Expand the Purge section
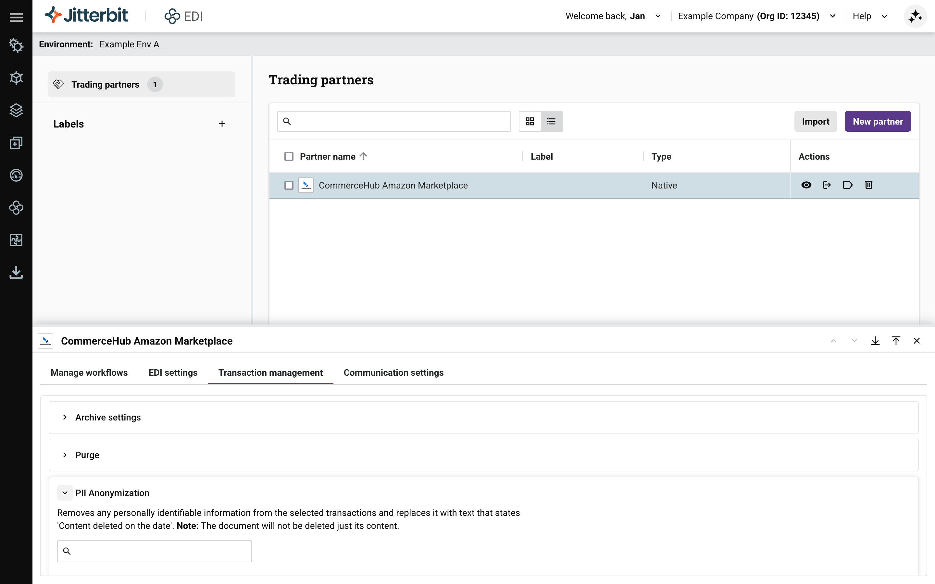Viewport: 935px width, 584px height. click(x=65, y=455)
